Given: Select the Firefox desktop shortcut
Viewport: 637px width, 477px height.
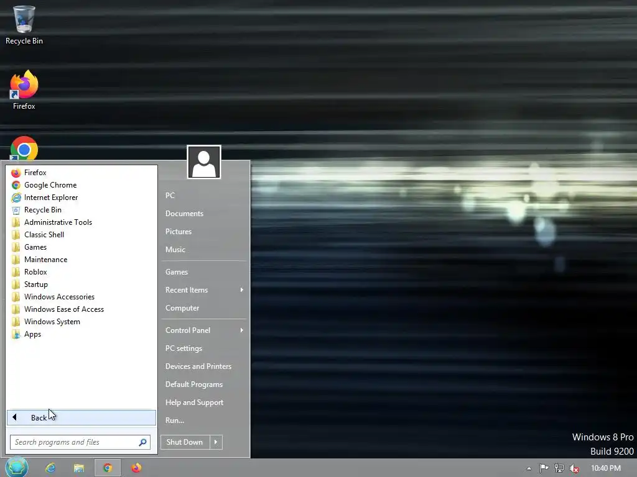Looking at the screenshot, I should (24, 89).
